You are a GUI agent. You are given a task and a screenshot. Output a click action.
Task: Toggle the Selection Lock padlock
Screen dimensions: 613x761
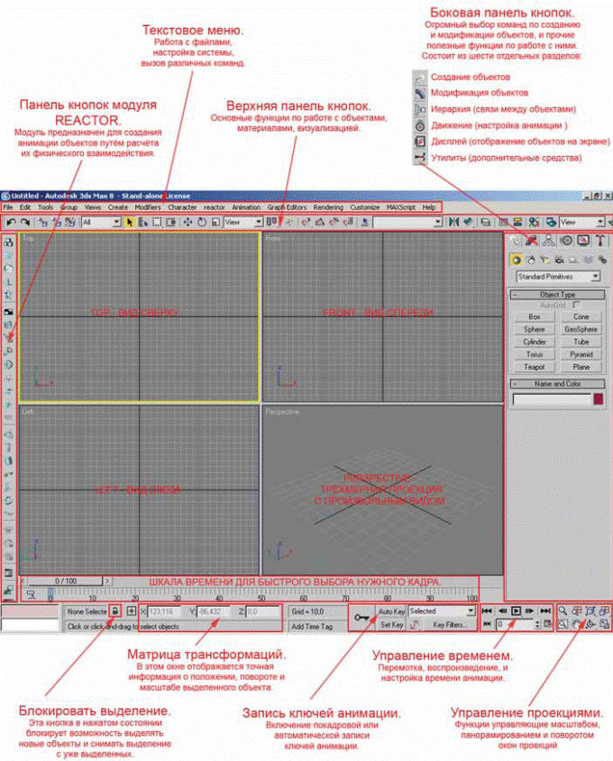pos(115,611)
